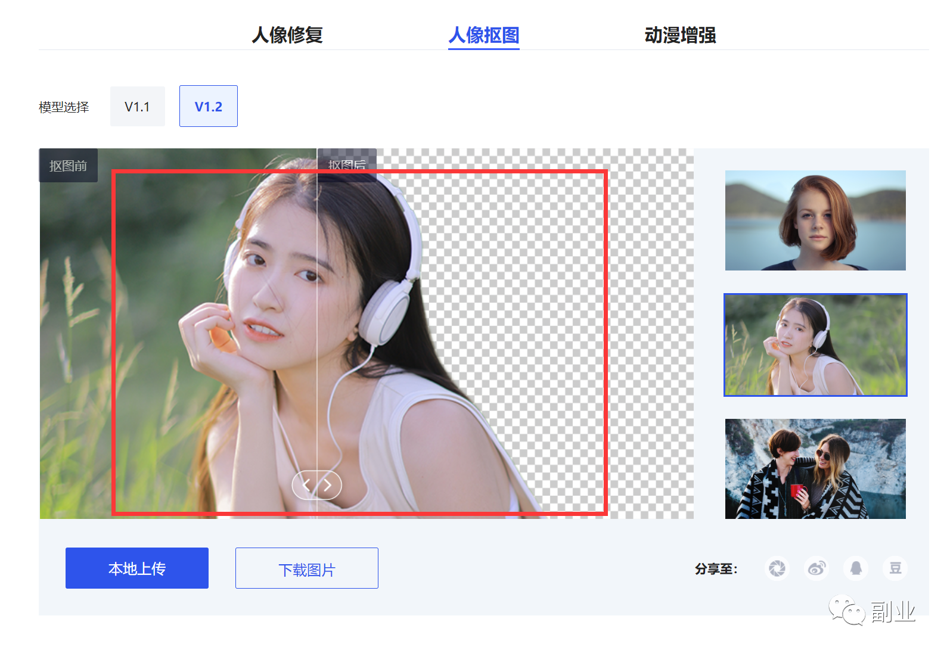
Task: Share to WeChat Moments via aperture icon
Action: [777, 568]
